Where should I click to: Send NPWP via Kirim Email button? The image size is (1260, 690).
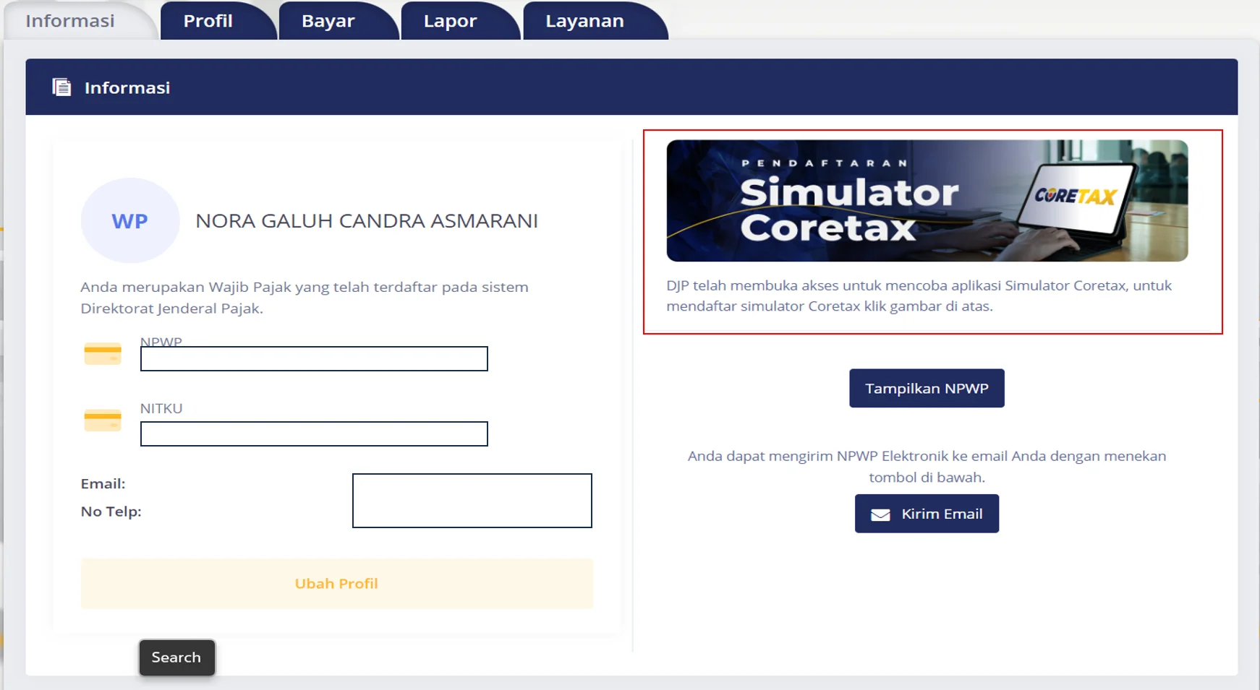coord(927,514)
